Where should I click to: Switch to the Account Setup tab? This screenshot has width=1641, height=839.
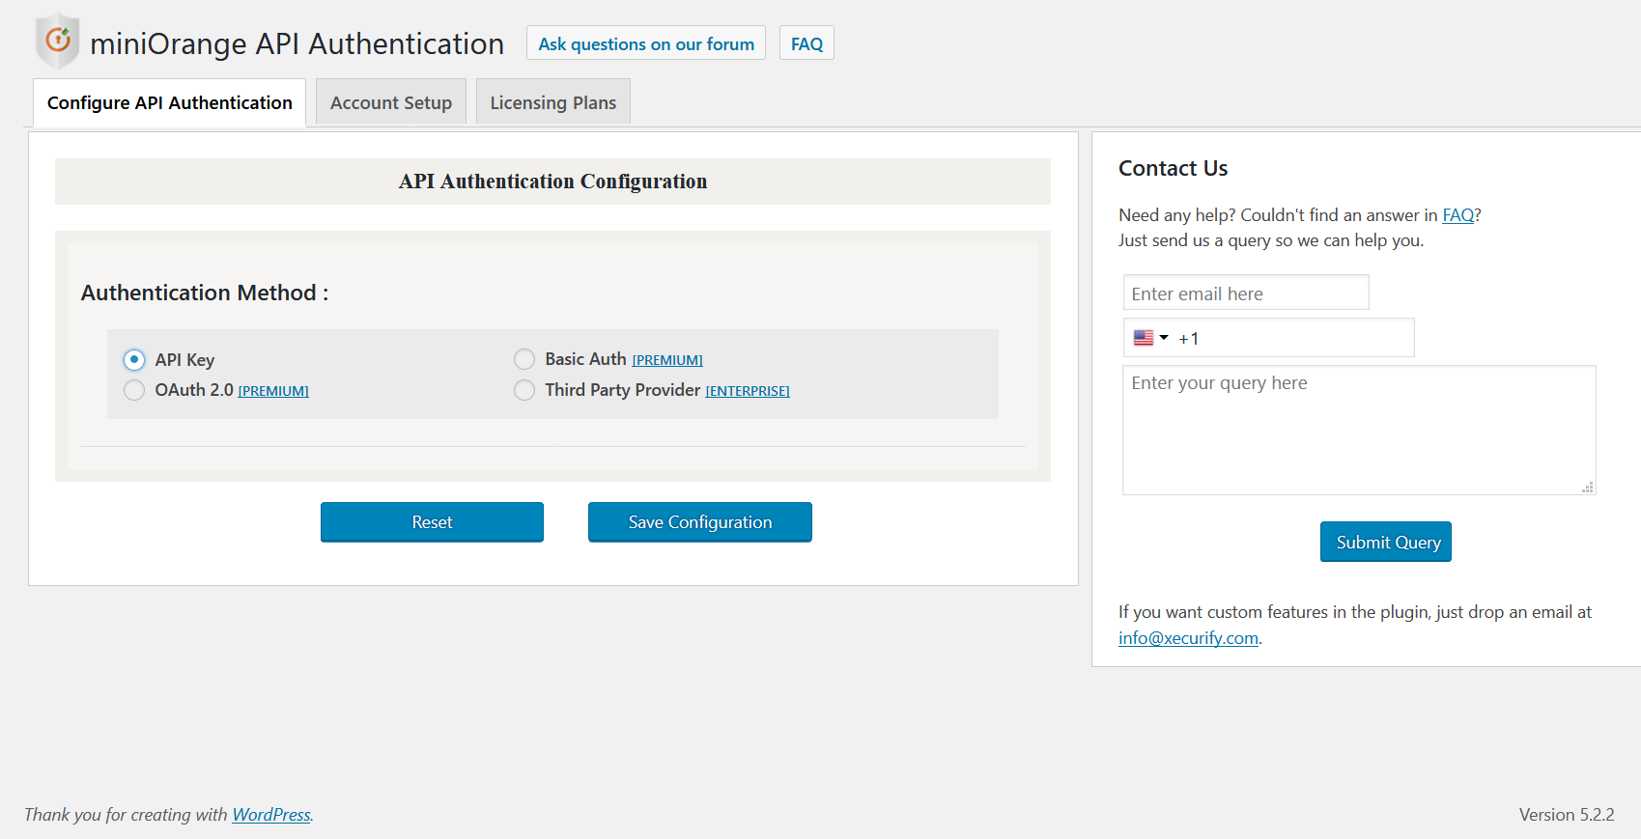click(391, 102)
